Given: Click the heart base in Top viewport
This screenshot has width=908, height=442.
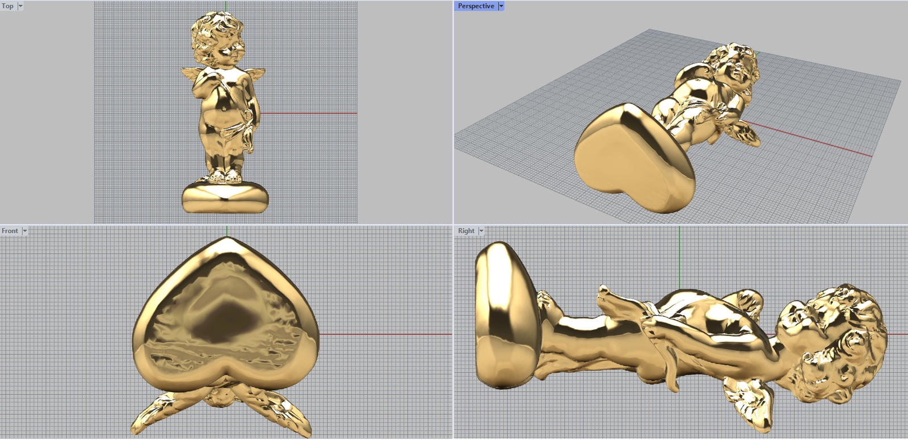Looking at the screenshot, I should [x=225, y=198].
